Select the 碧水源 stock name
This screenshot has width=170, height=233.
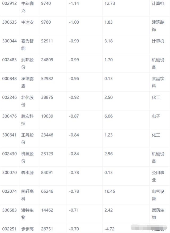click(27, 172)
